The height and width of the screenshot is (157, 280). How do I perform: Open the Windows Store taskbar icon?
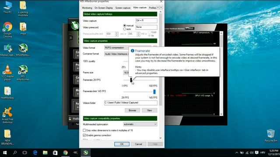point(55,153)
